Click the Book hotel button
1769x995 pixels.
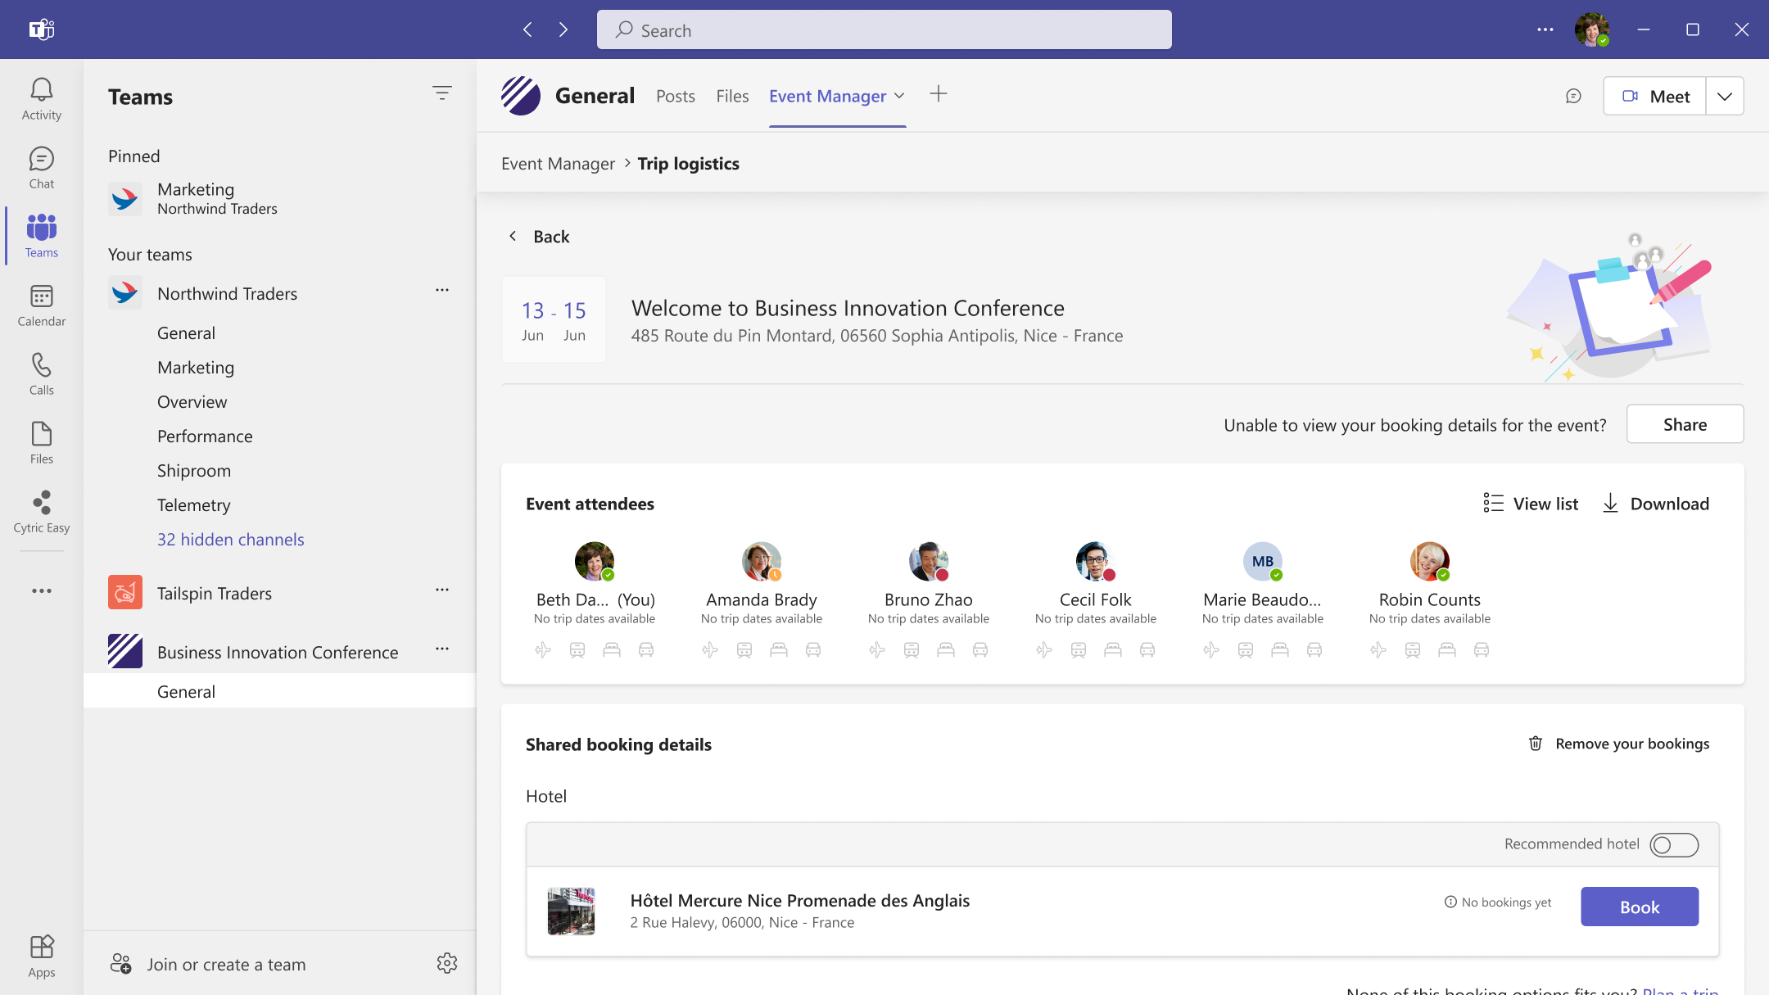[1639, 907]
